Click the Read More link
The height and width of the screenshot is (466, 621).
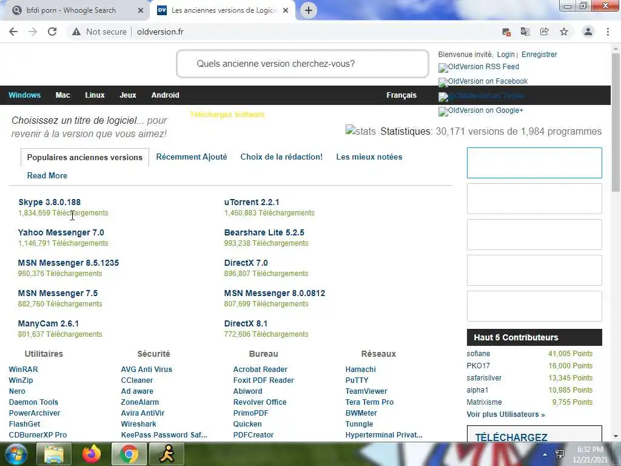[x=47, y=175]
